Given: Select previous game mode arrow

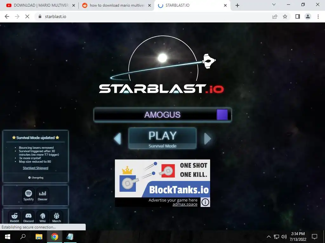Looking at the screenshot, I should pyautogui.click(x=117, y=139).
